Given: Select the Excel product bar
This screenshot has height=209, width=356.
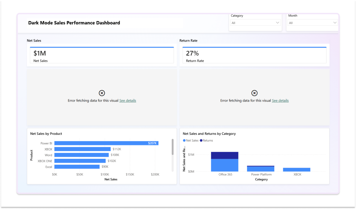Looking at the screenshot, I should [77, 167].
